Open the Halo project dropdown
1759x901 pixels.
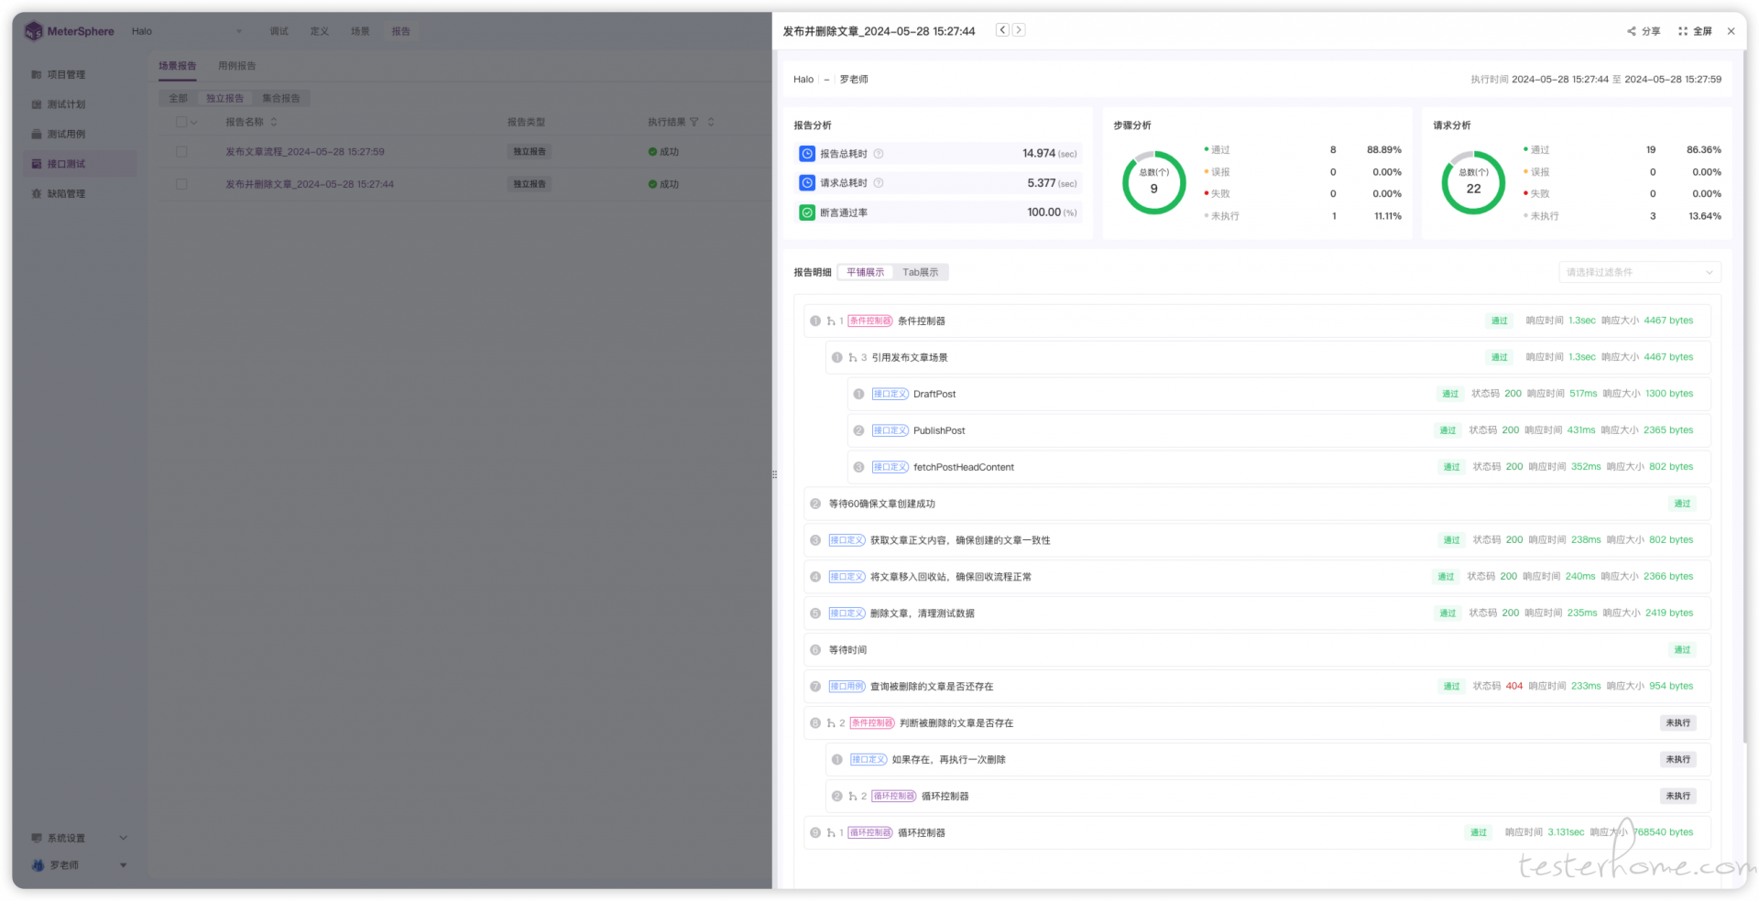[x=188, y=31]
